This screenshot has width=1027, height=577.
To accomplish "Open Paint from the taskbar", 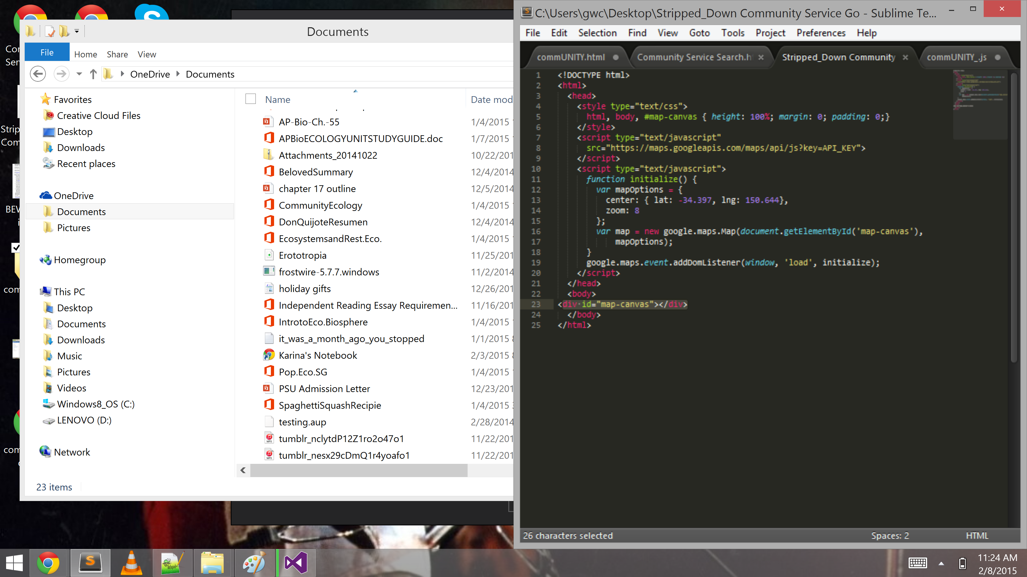I will click(x=254, y=563).
